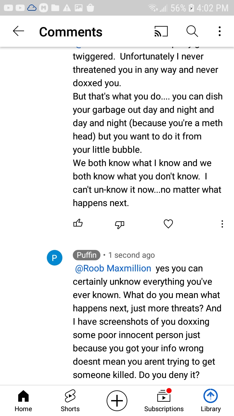Tap the plus Create button
Image resolution: width=234 pixels, height=416 pixels.
117,401
